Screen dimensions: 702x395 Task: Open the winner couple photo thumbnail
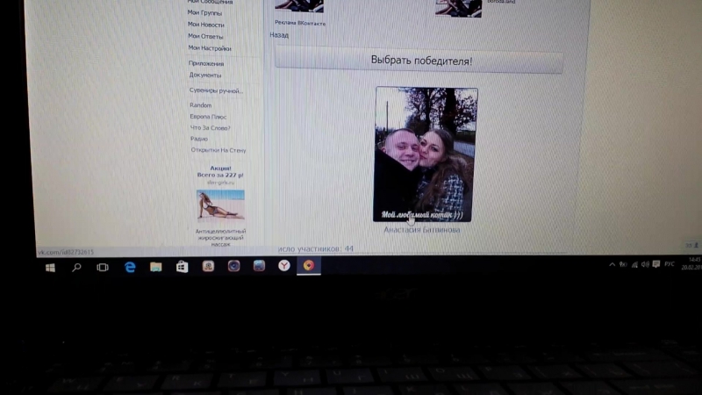[425, 154]
